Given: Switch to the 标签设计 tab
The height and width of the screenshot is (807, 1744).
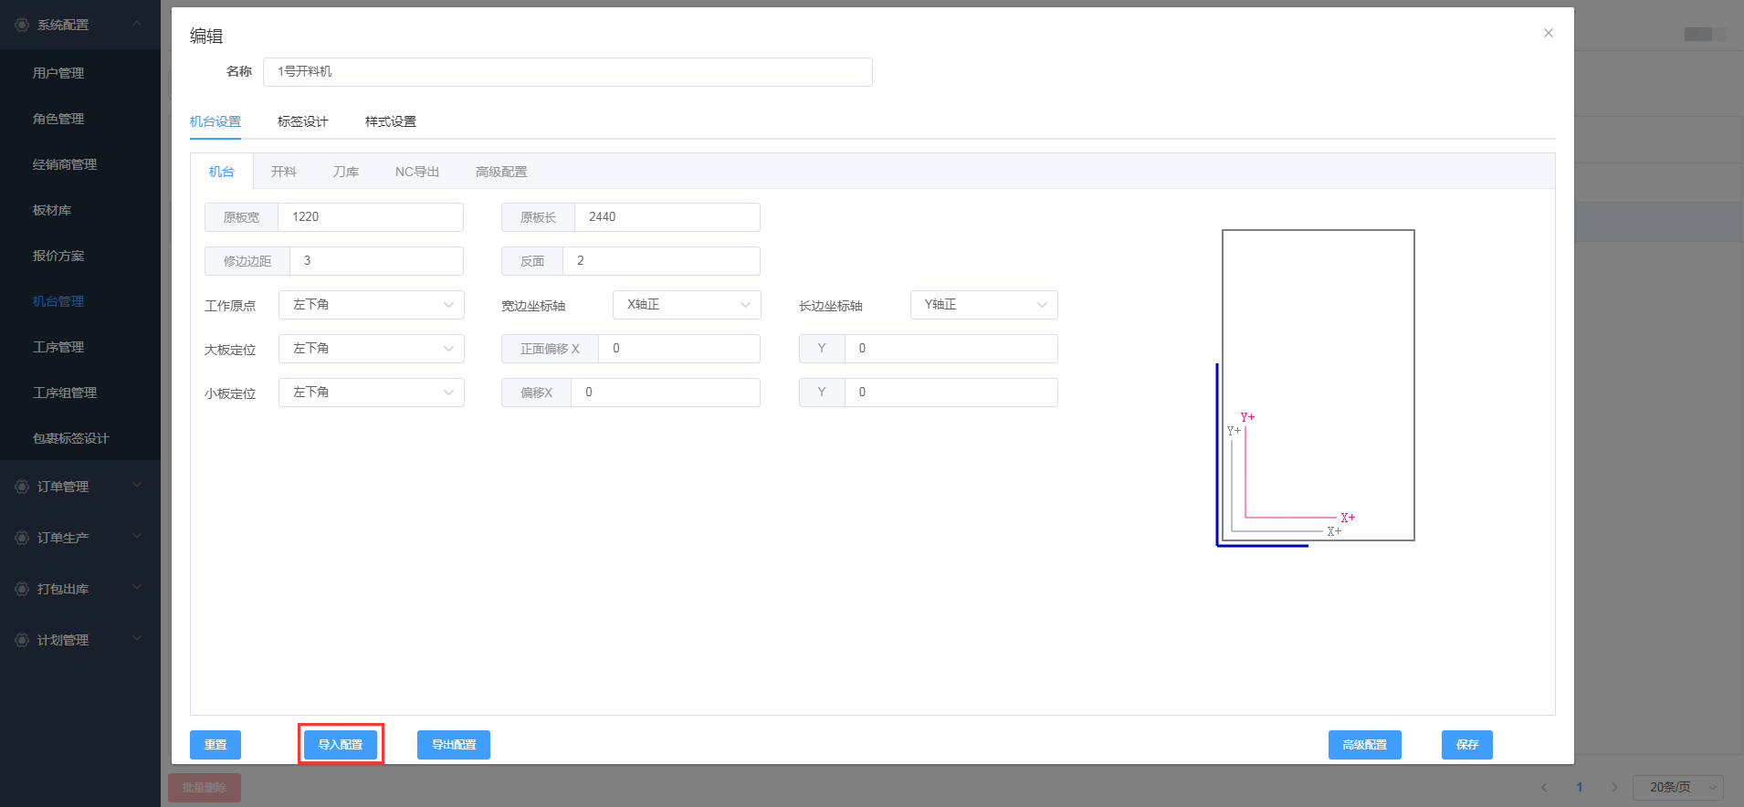Looking at the screenshot, I should (x=302, y=121).
